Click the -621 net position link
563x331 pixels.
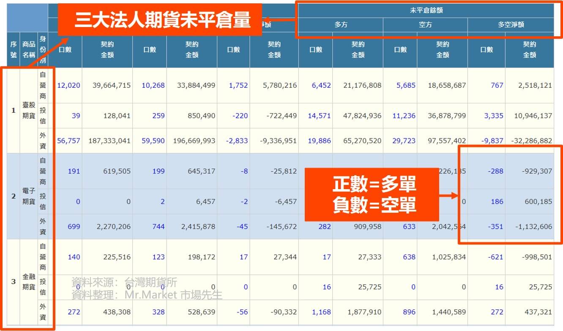click(x=495, y=257)
